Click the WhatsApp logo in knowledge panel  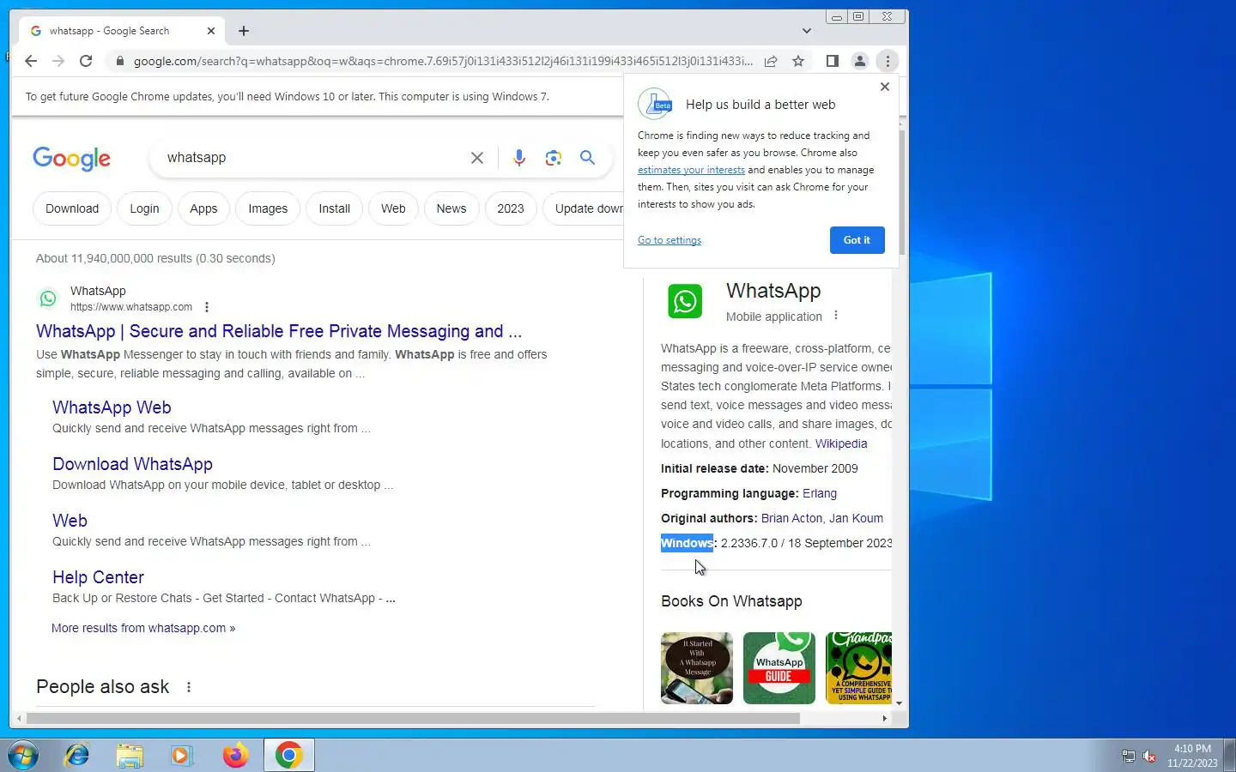[685, 302]
